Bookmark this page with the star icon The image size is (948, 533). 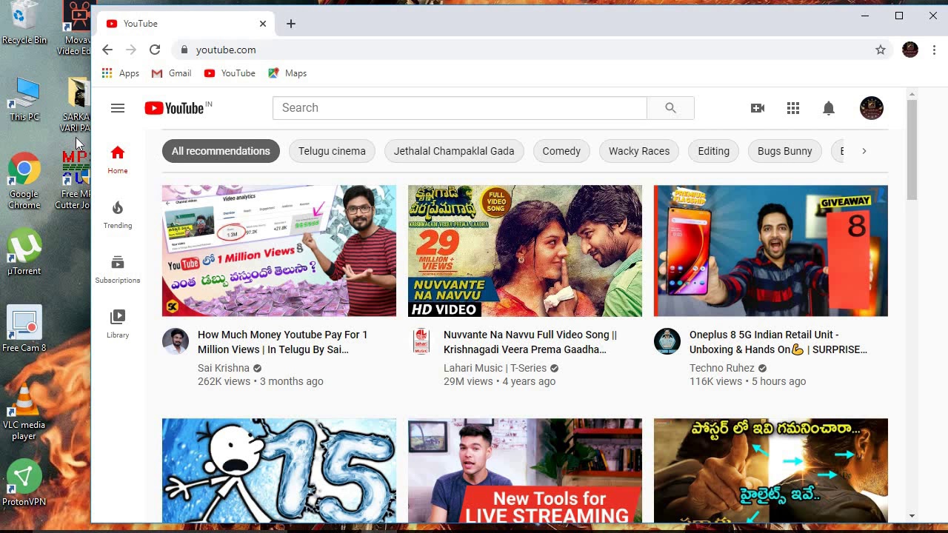coord(881,50)
